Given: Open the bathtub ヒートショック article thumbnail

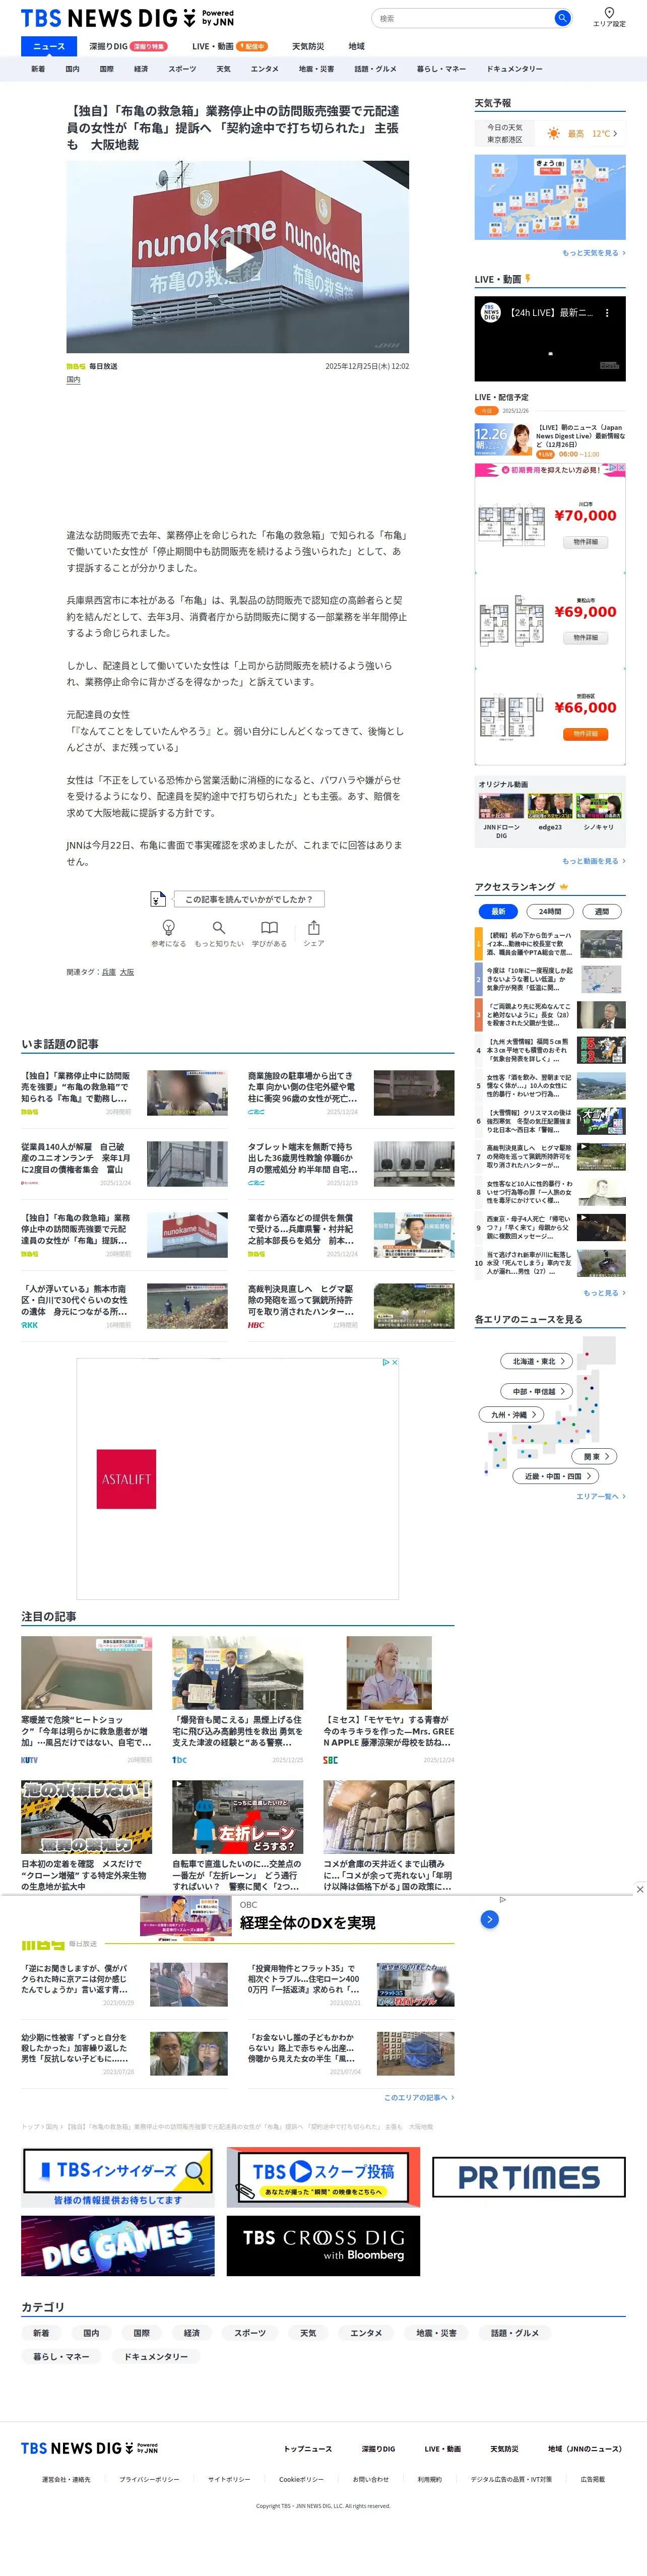Looking at the screenshot, I should pyautogui.click(x=87, y=1673).
